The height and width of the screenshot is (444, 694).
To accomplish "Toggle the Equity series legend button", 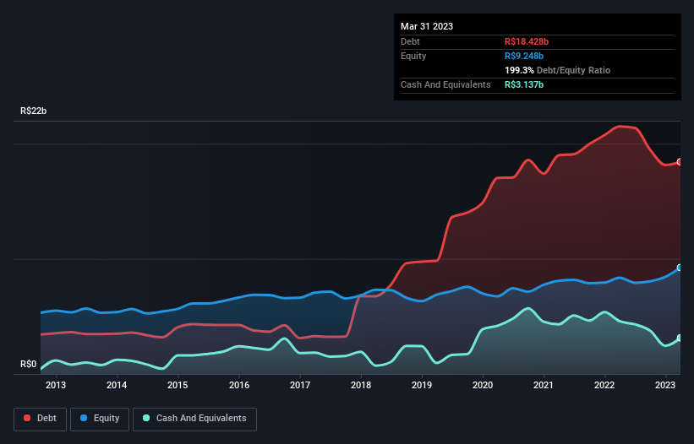I will pyautogui.click(x=100, y=419).
